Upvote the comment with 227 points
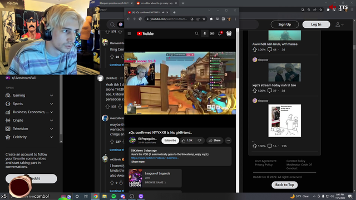The width and height of the screenshot is (356, 200). tap(112, 142)
